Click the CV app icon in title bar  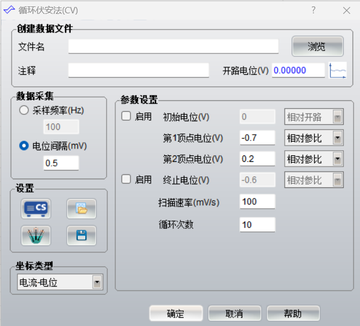[x=9, y=10]
